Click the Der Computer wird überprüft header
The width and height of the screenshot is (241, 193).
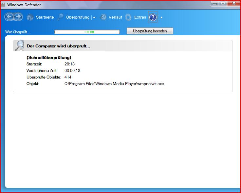pyautogui.click(x=58, y=46)
